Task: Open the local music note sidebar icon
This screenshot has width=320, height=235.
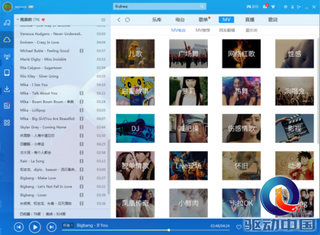Action: [x=7, y=22]
